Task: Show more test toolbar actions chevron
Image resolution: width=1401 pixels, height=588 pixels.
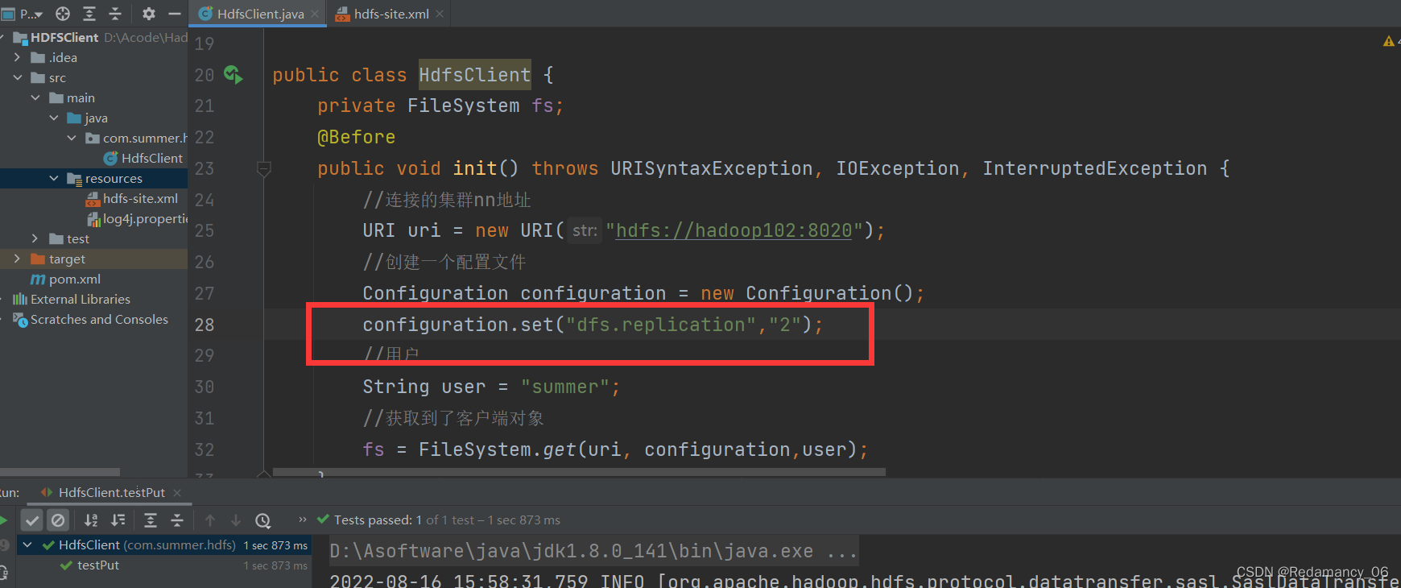Action: 303,520
